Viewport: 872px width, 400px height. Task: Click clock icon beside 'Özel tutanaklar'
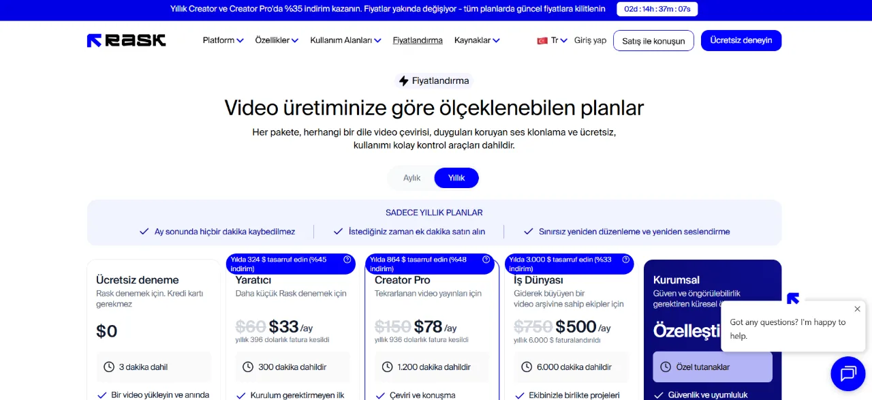click(x=666, y=367)
